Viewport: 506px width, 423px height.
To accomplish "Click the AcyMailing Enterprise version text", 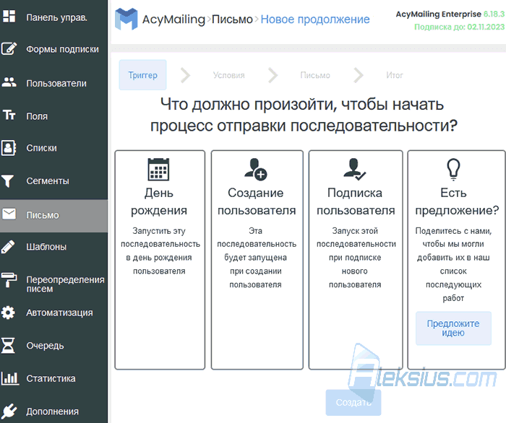I will pos(450,14).
